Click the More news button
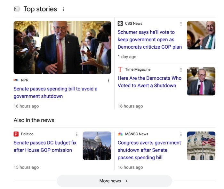Screen dimensions: 224x189 click(114, 181)
